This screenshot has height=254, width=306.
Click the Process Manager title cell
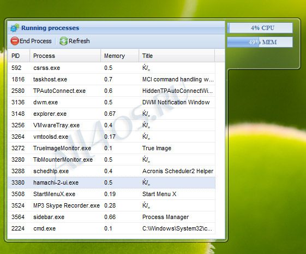pos(165,217)
